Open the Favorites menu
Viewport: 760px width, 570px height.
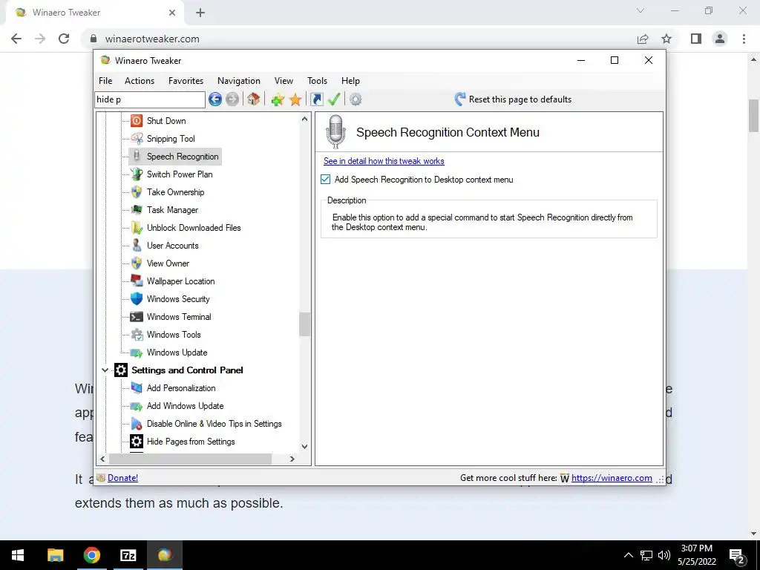coord(186,81)
